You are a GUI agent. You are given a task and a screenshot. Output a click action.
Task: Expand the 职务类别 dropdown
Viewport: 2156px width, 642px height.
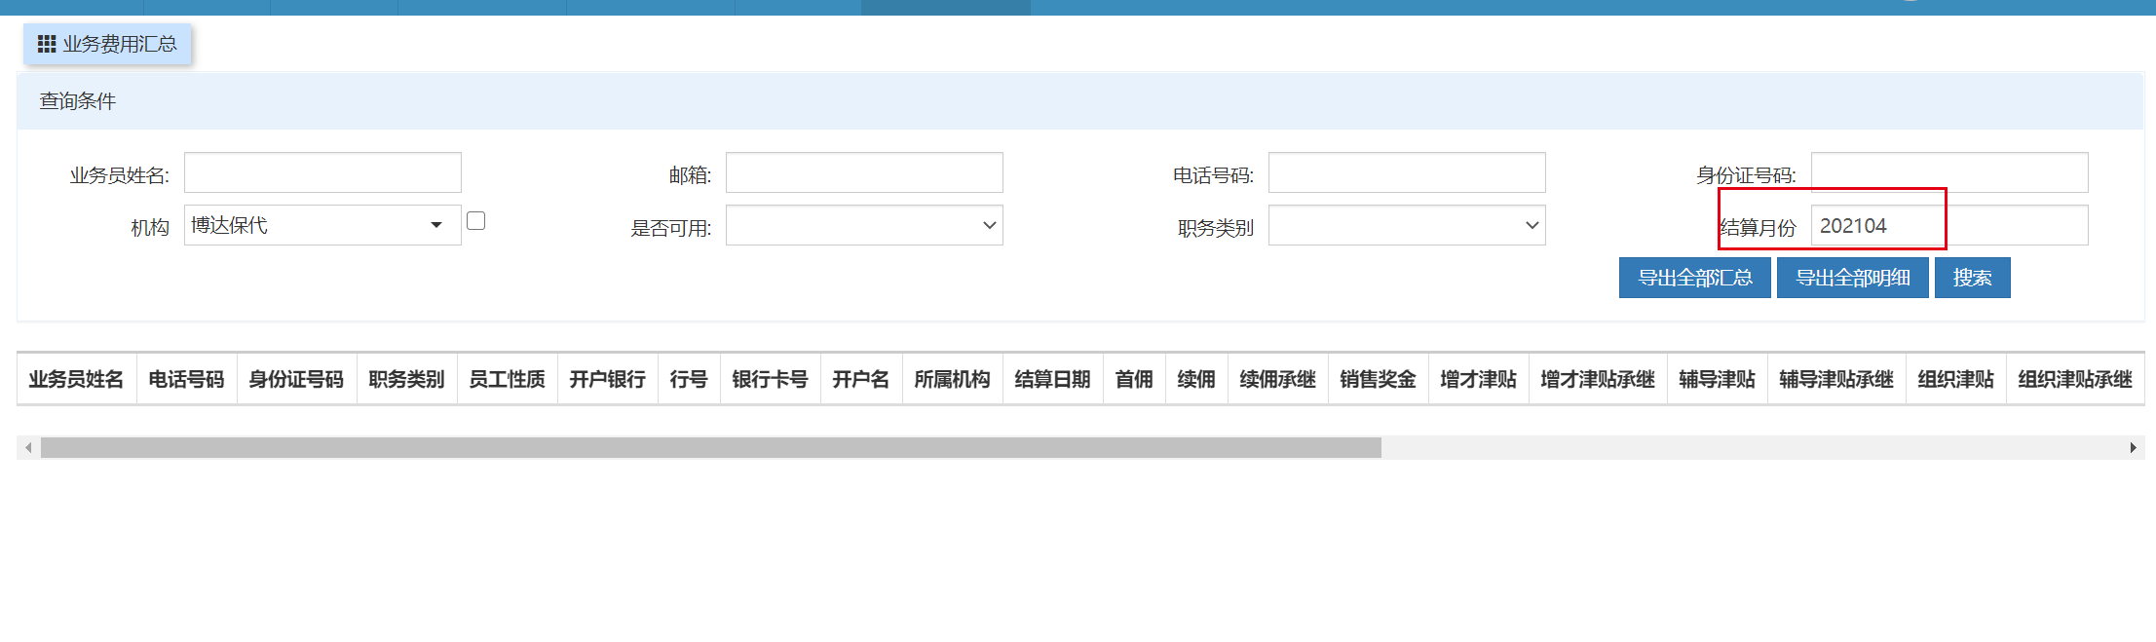coord(1407,225)
